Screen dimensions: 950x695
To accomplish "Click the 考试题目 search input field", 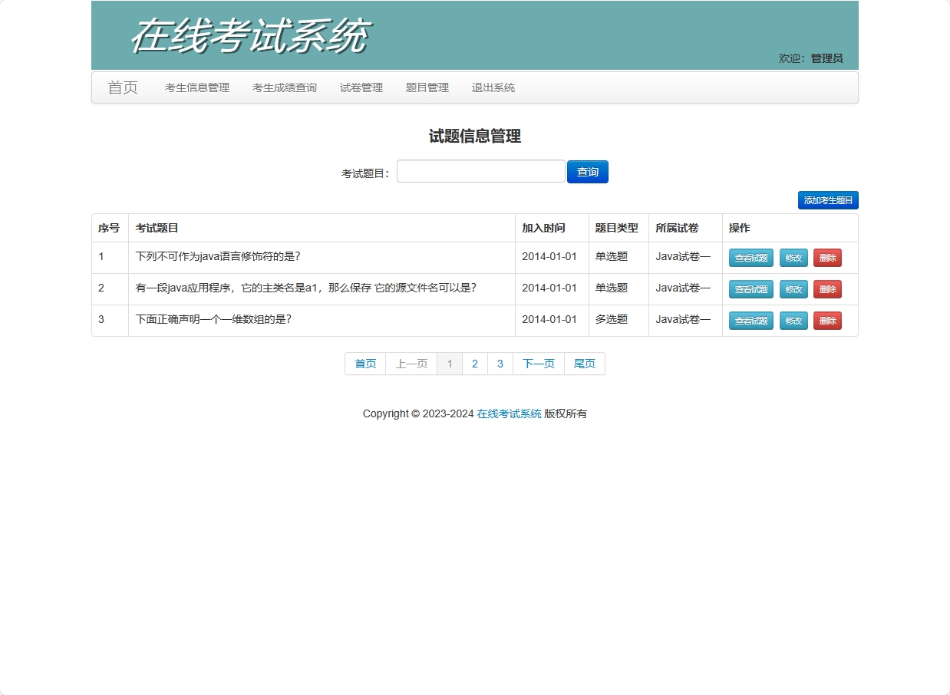I will pyautogui.click(x=480, y=171).
